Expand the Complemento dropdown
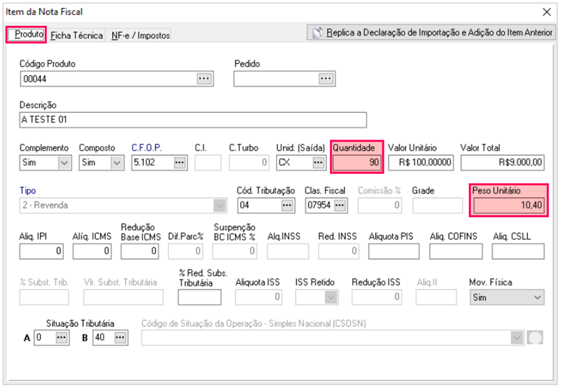This screenshot has width=563, height=389. (64, 163)
